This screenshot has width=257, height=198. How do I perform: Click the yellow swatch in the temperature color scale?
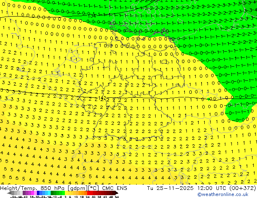(x=66, y=193)
